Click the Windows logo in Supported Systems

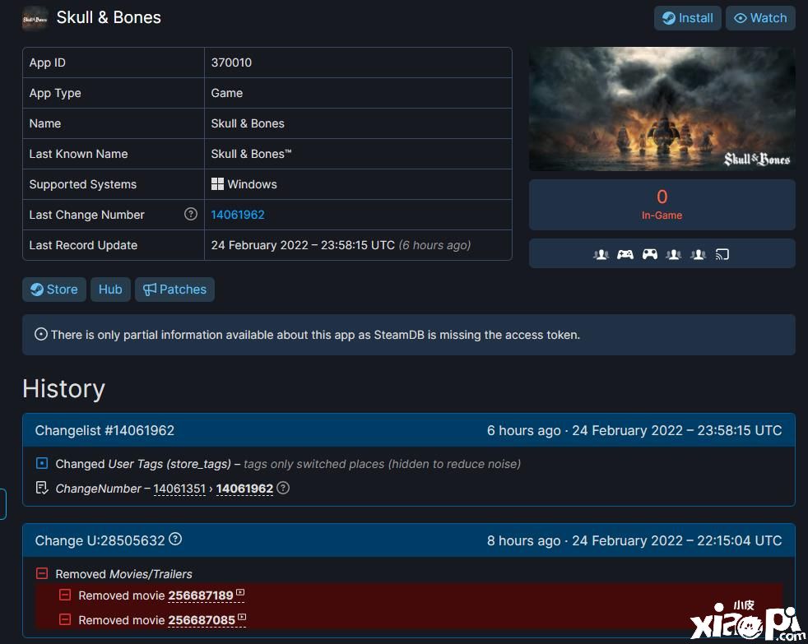(x=217, y=184)
